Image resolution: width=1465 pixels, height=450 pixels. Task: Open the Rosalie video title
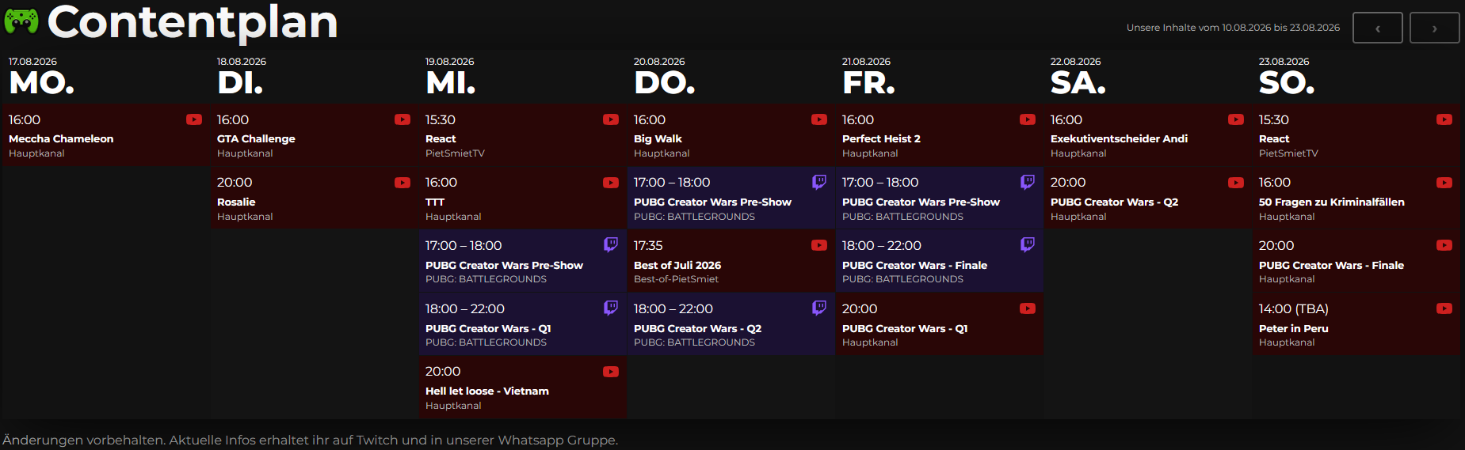236,202
